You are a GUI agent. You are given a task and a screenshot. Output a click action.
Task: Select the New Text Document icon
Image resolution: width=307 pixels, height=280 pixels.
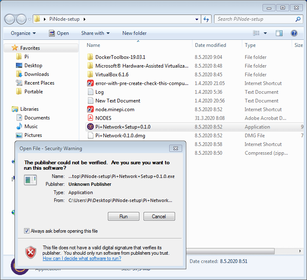tap(90, 101)
